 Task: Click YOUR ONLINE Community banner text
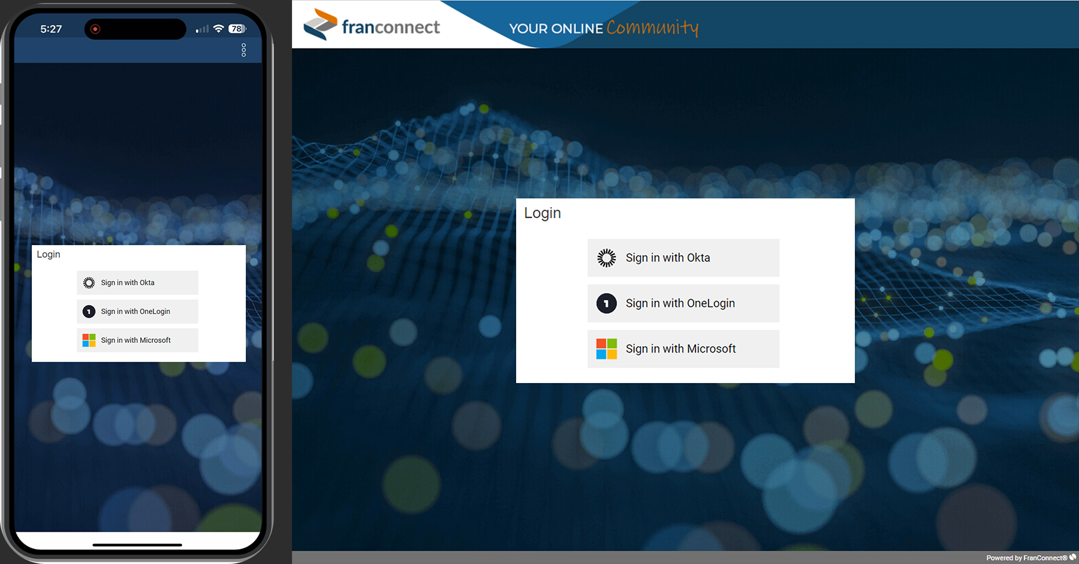point(604,28)
